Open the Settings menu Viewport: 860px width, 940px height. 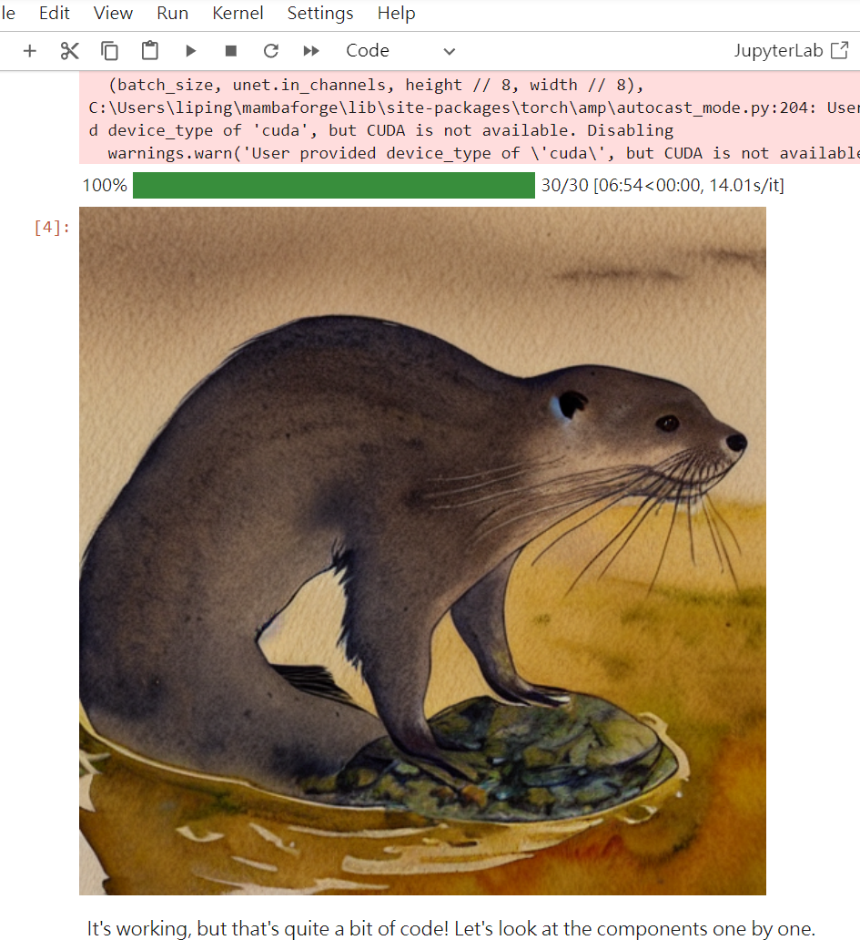pyautogui.click(x=320, y=13)
